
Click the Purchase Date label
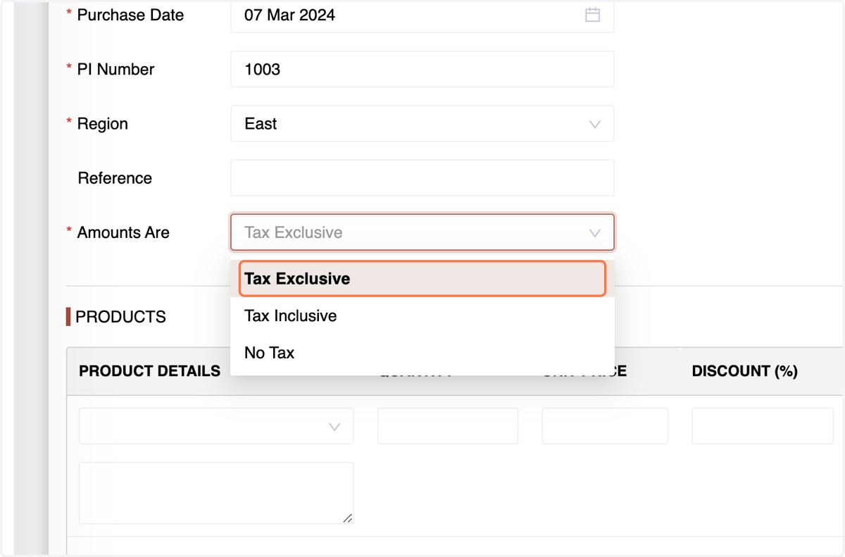point(130,15)
